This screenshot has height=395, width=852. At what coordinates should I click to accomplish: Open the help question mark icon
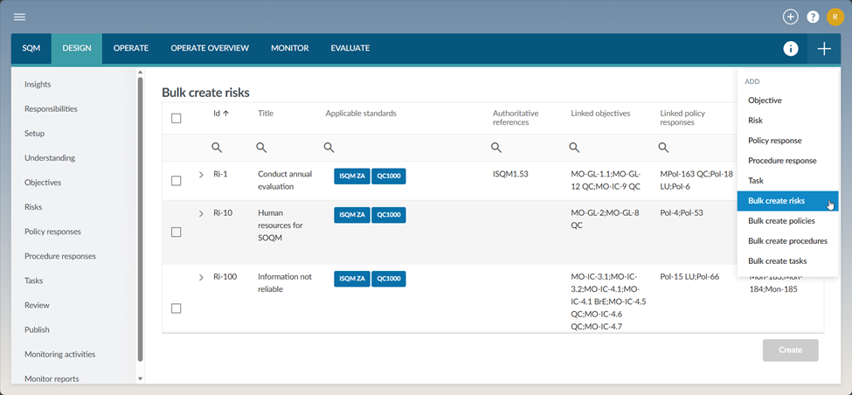tap(813, 17)
